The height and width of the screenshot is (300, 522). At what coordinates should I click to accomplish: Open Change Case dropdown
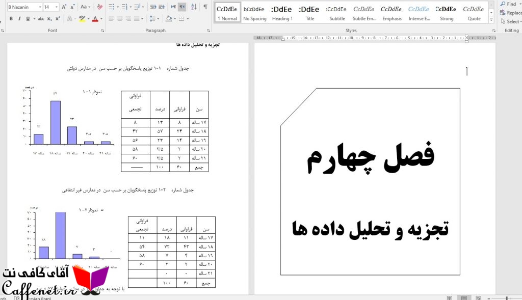pos(85,7)
